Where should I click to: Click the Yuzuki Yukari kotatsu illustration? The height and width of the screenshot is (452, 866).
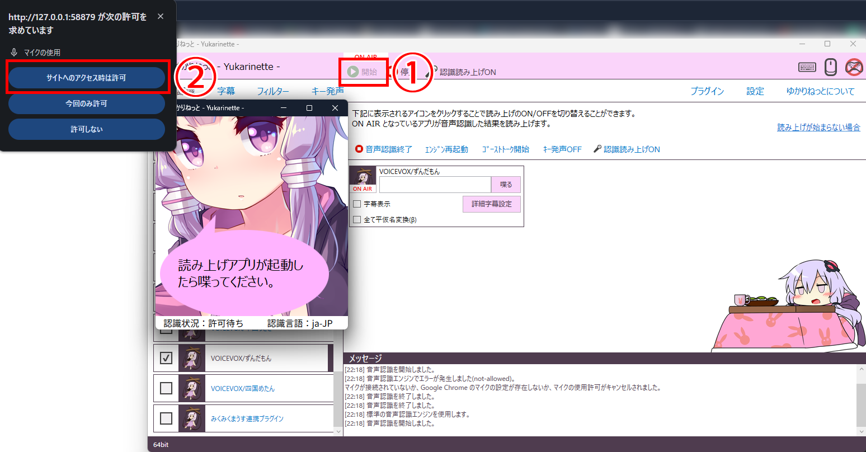point(789,305)
